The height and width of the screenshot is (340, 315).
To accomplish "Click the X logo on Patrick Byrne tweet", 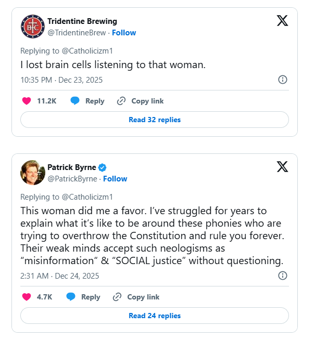I will 282,167.
